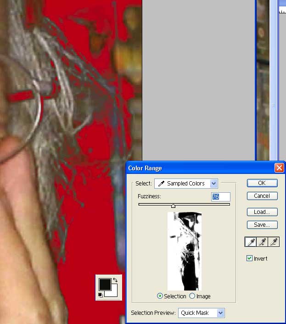Select the plain Eyedropper tool
Image resolution: width=286 pixels, height=324 pixels.
[x=250, y=242]
